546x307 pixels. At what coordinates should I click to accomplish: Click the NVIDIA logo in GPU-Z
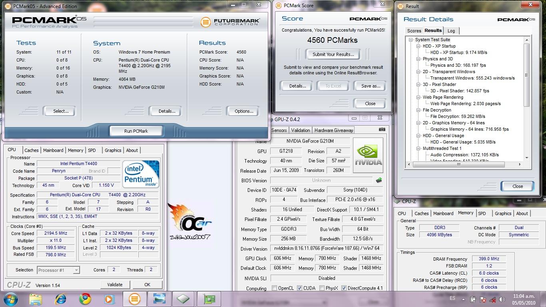(x=368, y=155)
